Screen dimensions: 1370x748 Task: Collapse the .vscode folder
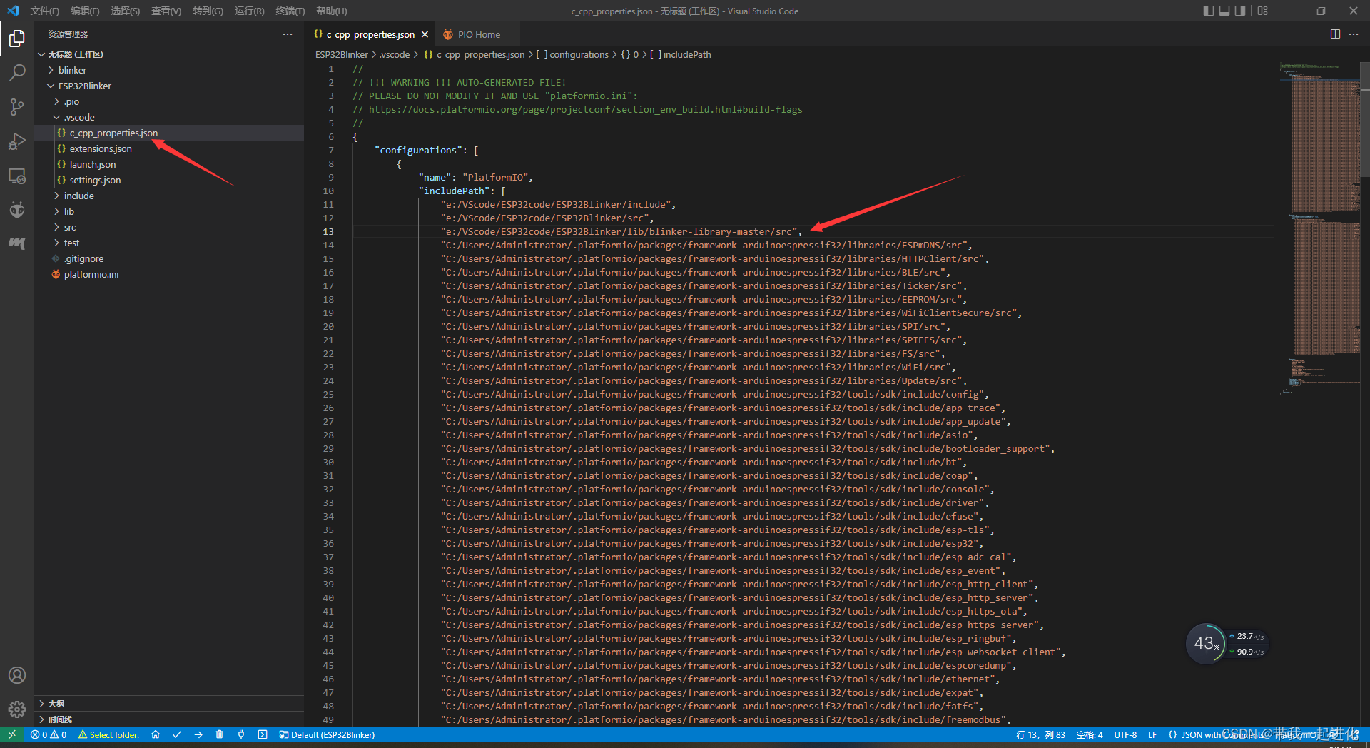point(169,117)
